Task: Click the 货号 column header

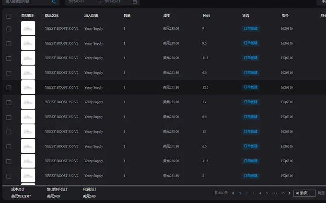Action: pyautogui.click(x=285, y=16)
